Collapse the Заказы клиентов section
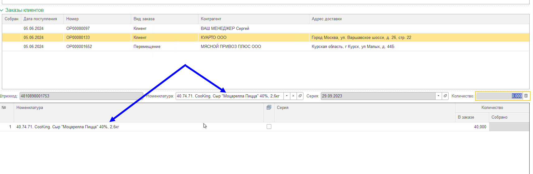 [2, 10]
